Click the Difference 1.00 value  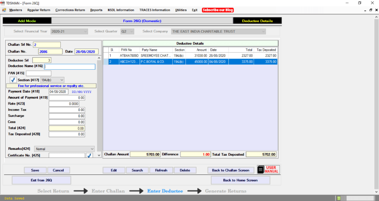click(x=195, y=154)
